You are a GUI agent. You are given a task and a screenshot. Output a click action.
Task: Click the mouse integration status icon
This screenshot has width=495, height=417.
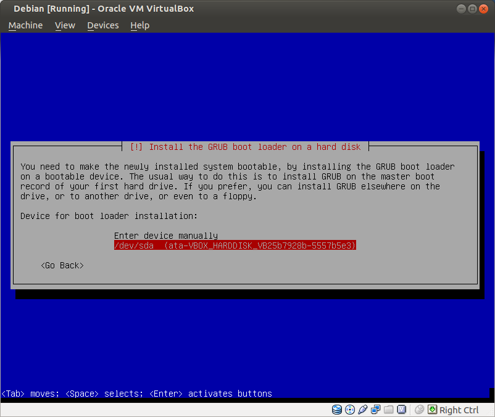[x=420, y=410]
